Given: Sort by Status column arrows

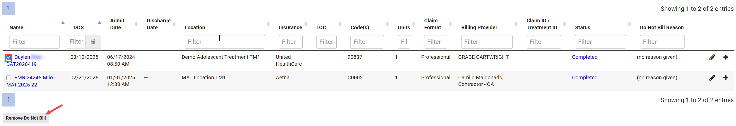Looking at the screenshot, I should coord(629,24).
